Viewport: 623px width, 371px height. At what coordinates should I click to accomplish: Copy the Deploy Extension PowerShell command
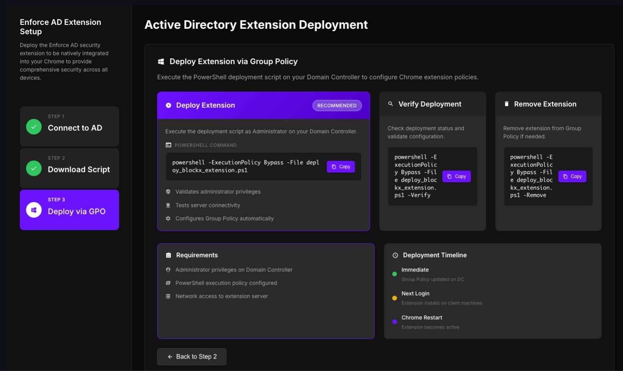click(341, 167)
